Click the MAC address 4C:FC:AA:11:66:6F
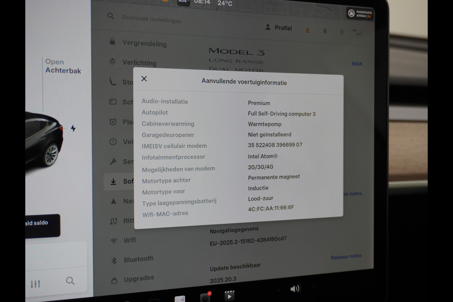The height and width of the screenshot is (302, 453). (x=271, y=208)
